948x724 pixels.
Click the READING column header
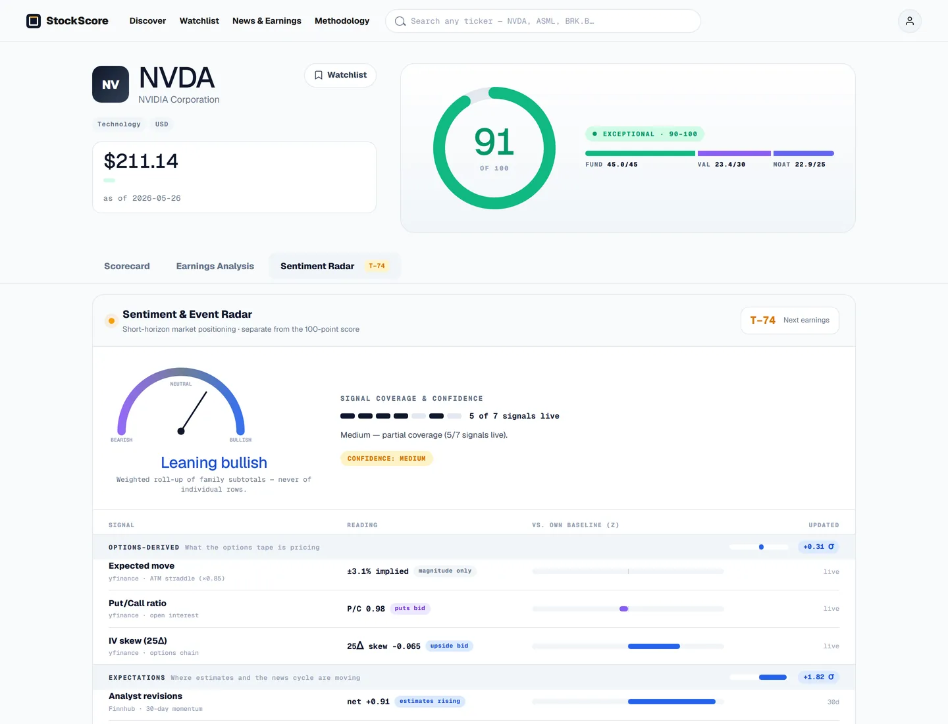pos(362,525)
